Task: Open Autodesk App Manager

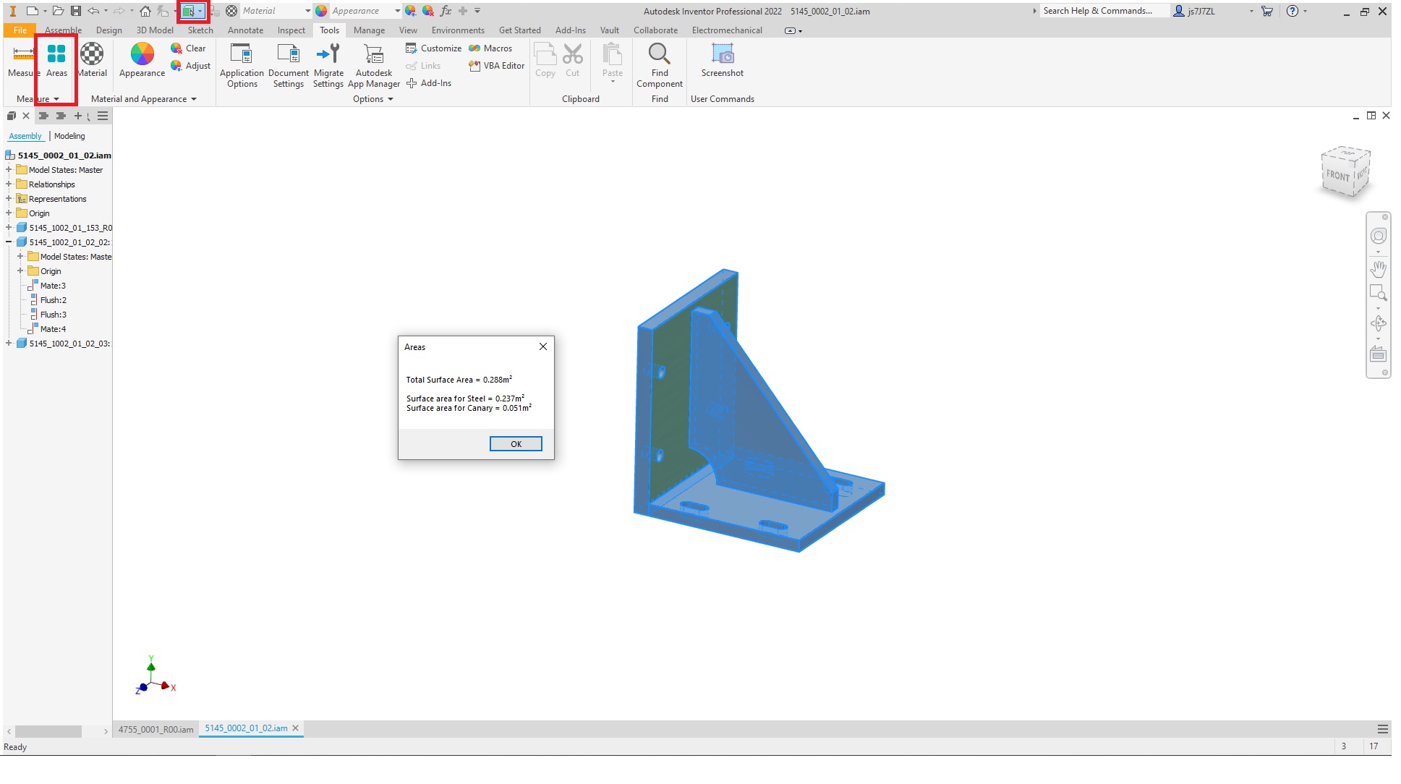Action: click(373, 55)
